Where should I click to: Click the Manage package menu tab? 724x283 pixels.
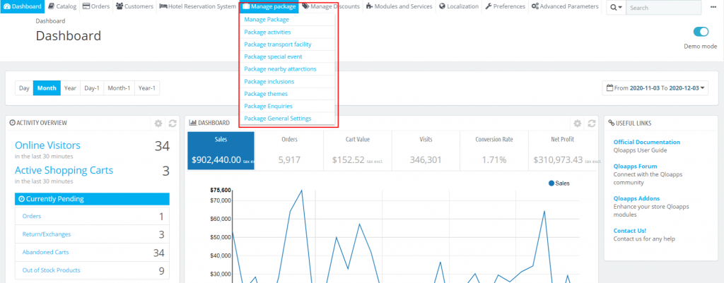click(269, 6)
